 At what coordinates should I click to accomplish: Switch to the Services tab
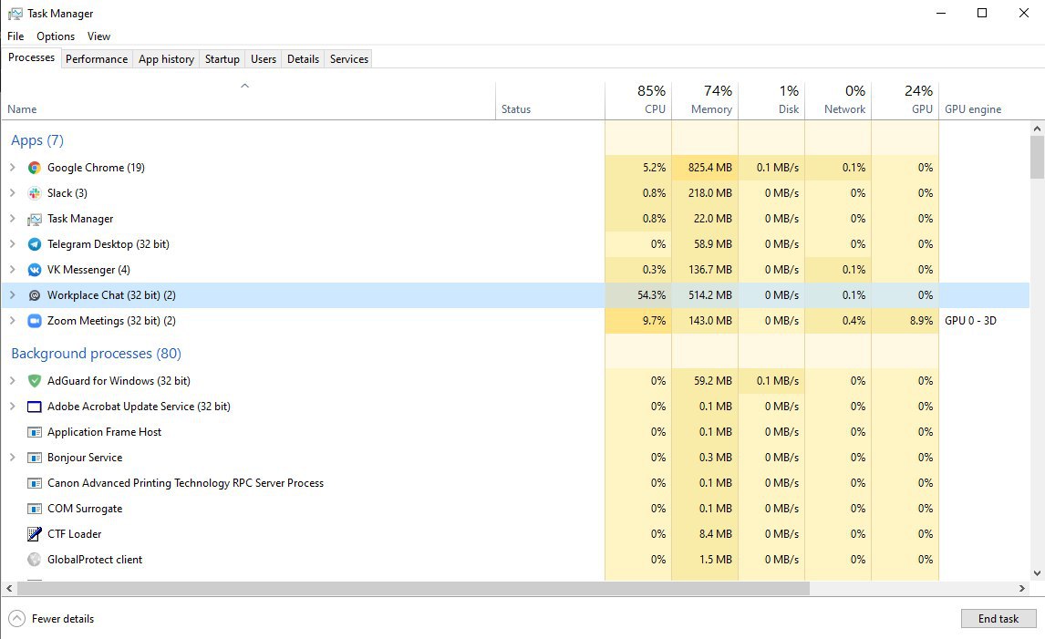349,58
